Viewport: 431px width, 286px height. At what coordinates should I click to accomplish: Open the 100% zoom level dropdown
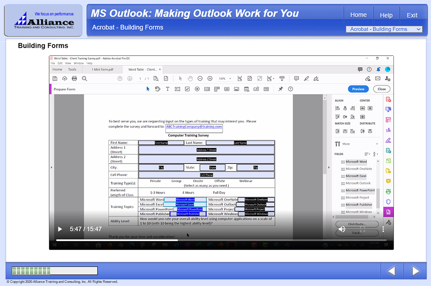[224, 79]
